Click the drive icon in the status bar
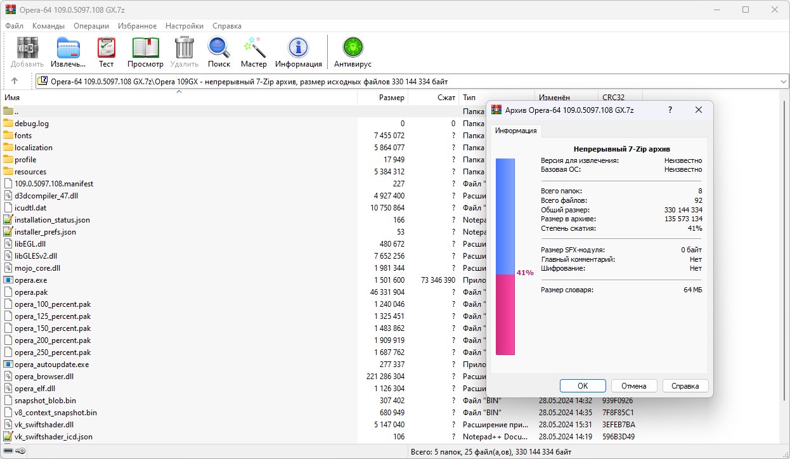The width and height of the screenshot is (790, 459). tap(8, 451)
